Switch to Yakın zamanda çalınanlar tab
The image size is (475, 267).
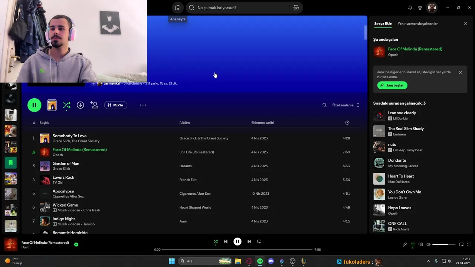[417, 23]
